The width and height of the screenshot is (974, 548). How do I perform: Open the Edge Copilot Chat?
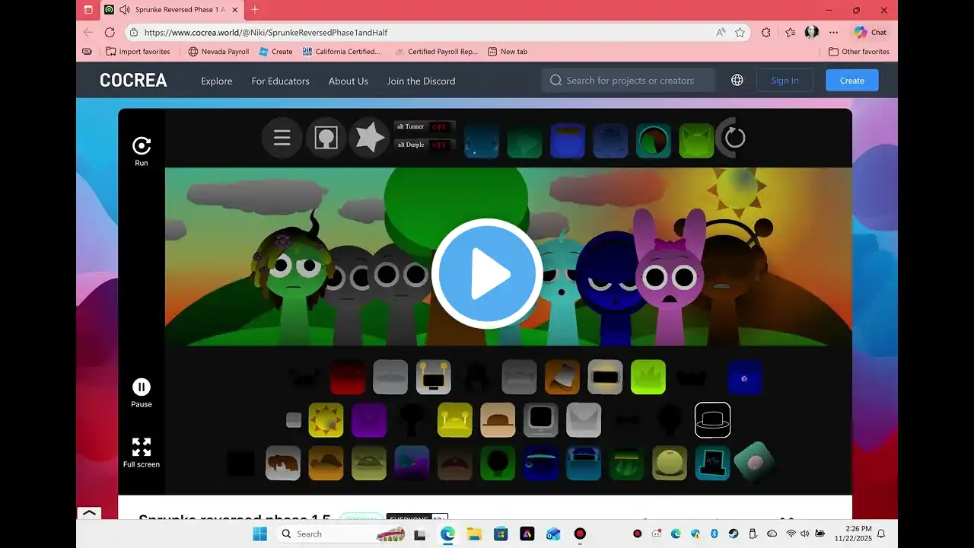870,32
